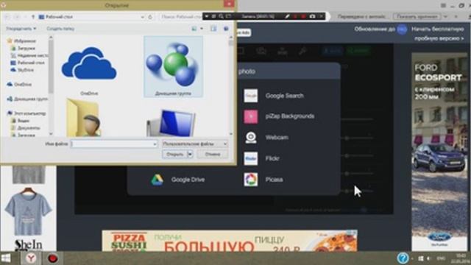Choose Picasa as the photo source
The image size is (471, 265).
tap(263, 180)
